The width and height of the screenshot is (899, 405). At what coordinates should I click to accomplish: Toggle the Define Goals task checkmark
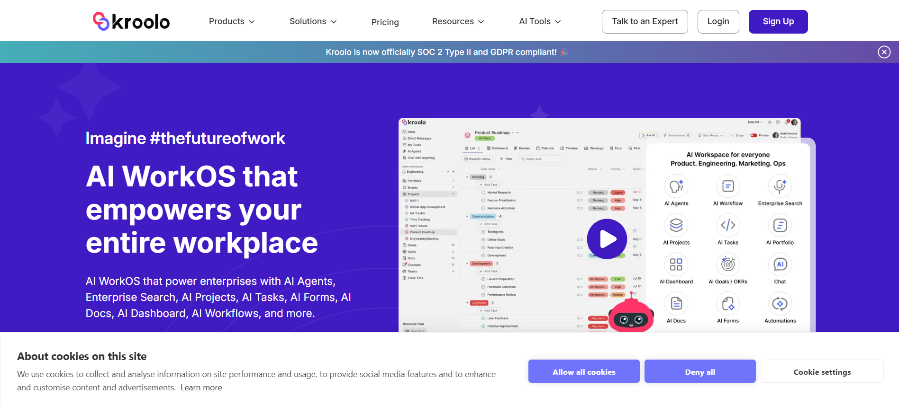click(x=483, y=240)
